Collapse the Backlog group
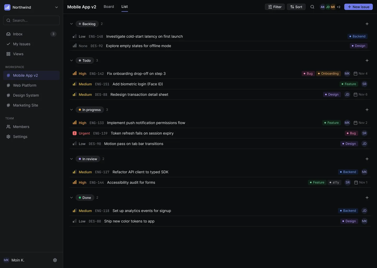 click(x=71, y=24)
